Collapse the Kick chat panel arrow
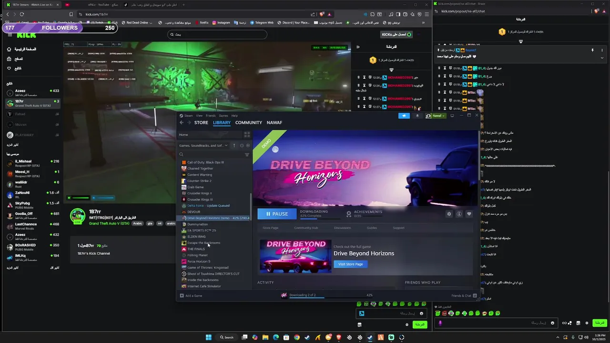610x343 pixels. 358,47
